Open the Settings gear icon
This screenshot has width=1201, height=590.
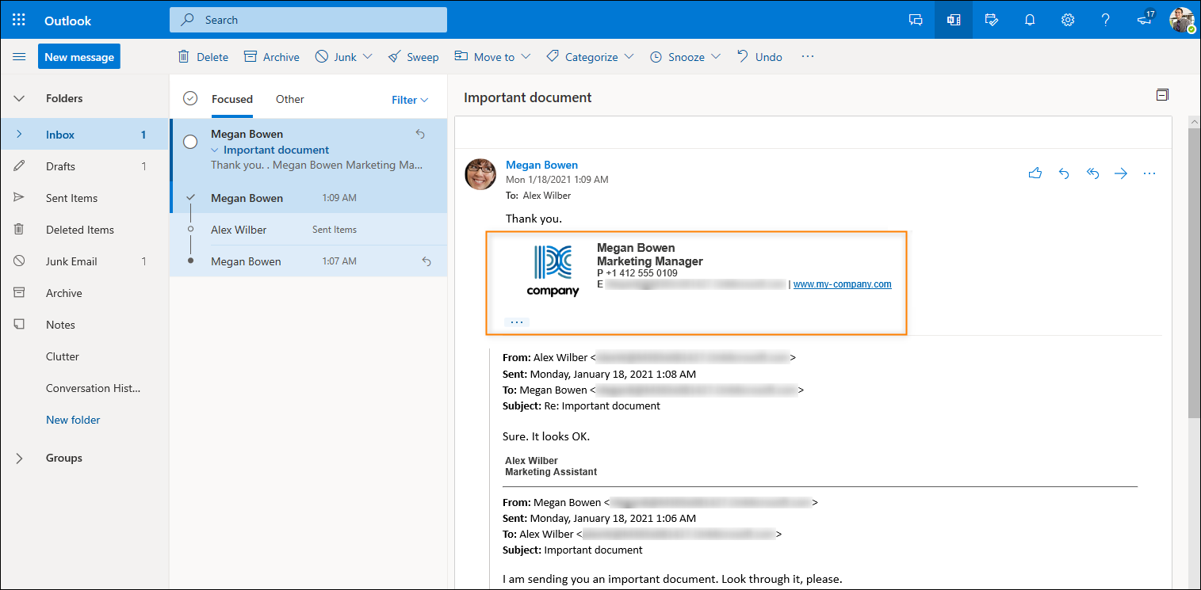(x=1068, y=20)
